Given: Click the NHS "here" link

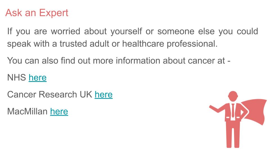Looking at the screenshot, I should (37, 77).
